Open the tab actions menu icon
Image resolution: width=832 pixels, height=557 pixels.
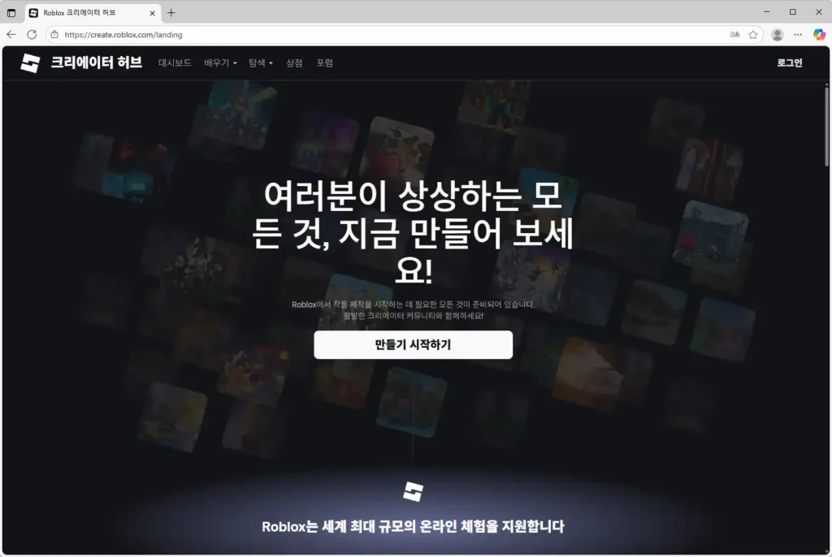tap(11, 13)
